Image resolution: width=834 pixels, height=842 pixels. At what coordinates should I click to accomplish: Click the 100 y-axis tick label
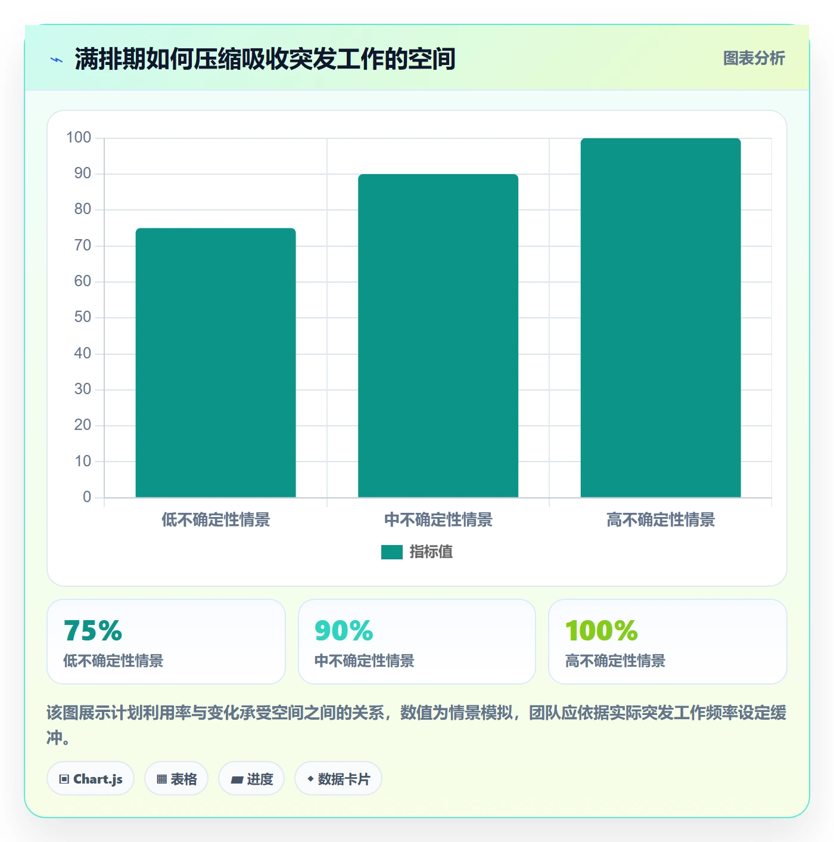[79, 138]
